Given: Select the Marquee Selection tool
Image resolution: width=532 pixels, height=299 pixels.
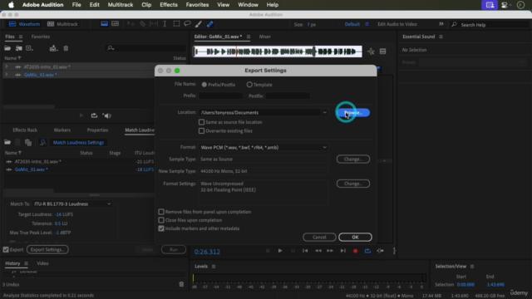Looking at the screenshot, I should coord(176,24).
